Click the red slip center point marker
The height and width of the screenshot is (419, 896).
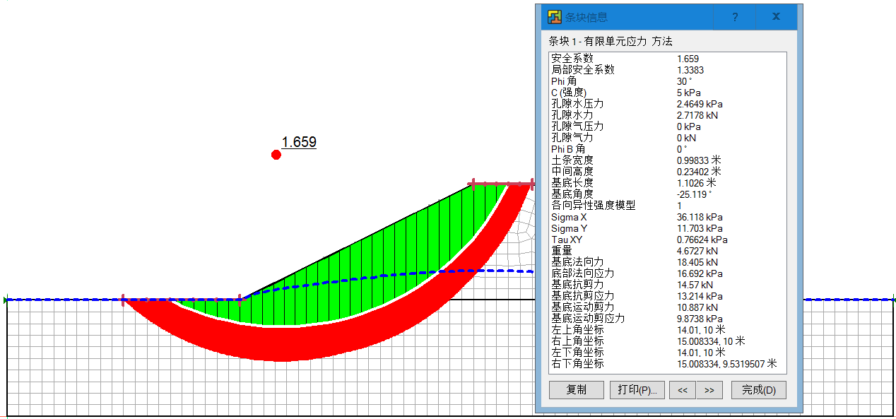tap(276, 155)
